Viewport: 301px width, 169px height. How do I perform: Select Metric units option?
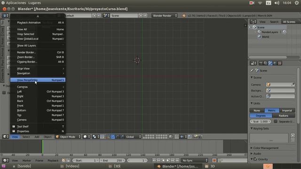pyautogui.click(x=272, y=111)
